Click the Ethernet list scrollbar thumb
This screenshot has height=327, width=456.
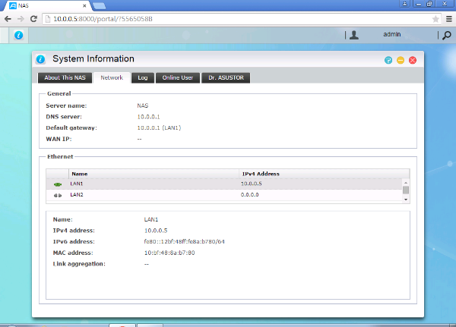[406, 190]
